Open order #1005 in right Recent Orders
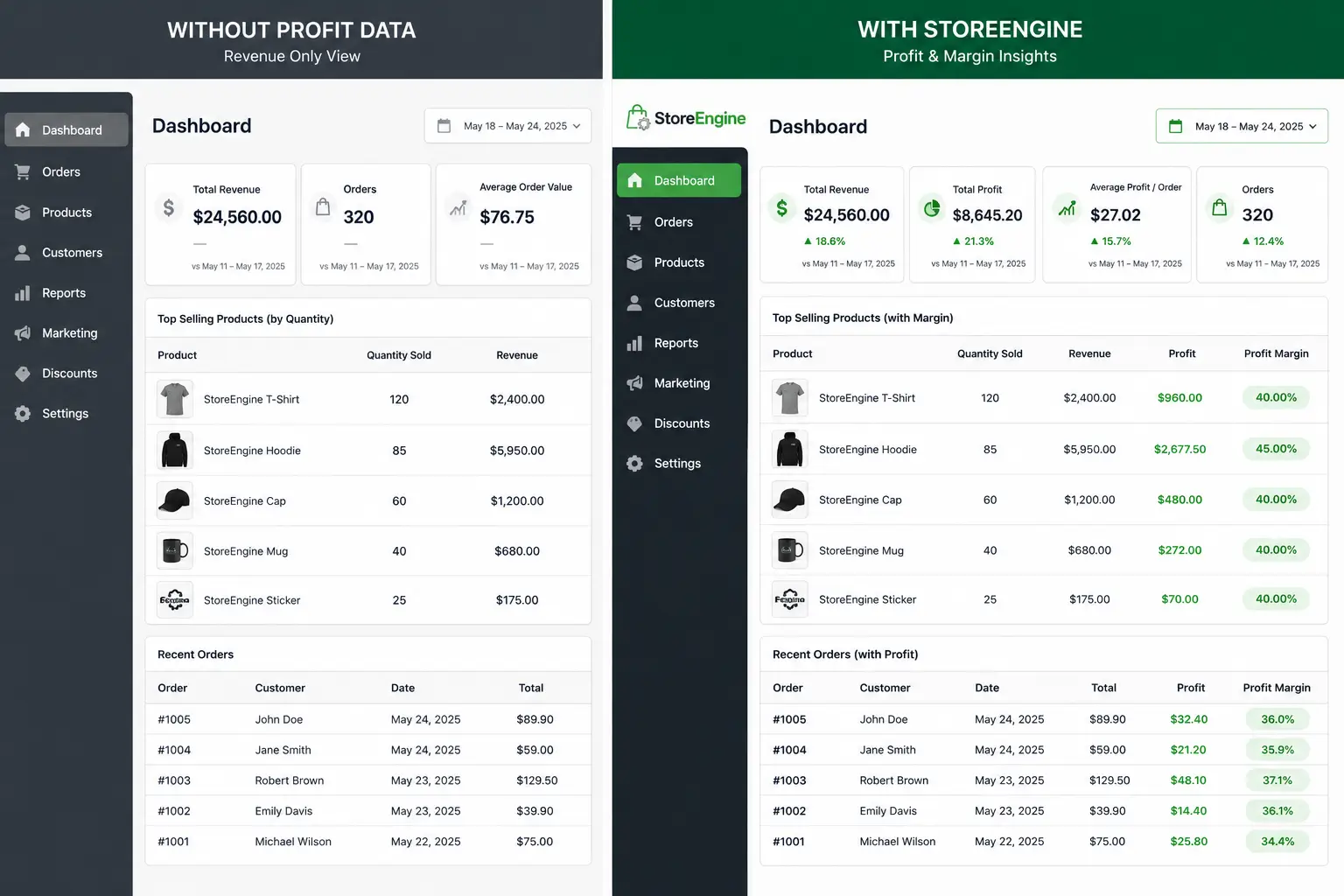 789,719
